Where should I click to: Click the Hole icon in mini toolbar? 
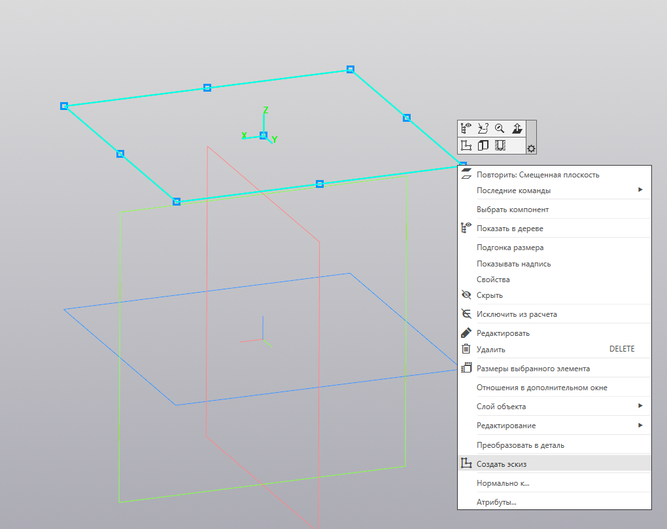pos(500,145)
